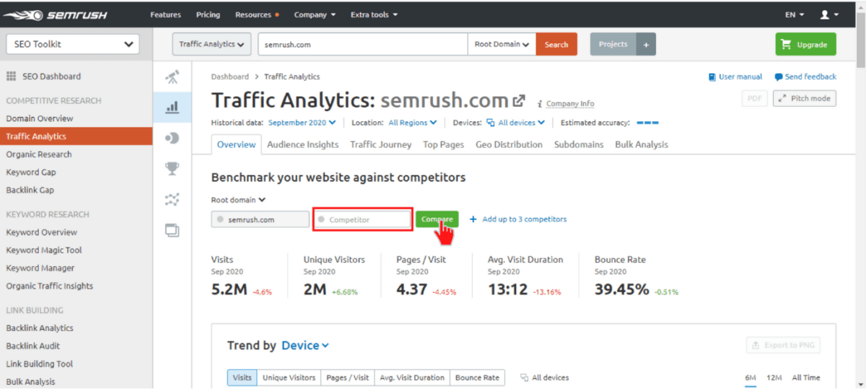Select the Unique Visitors trend metric
The width and height of the screenshot is (866, 389).
tap(289, 377)
